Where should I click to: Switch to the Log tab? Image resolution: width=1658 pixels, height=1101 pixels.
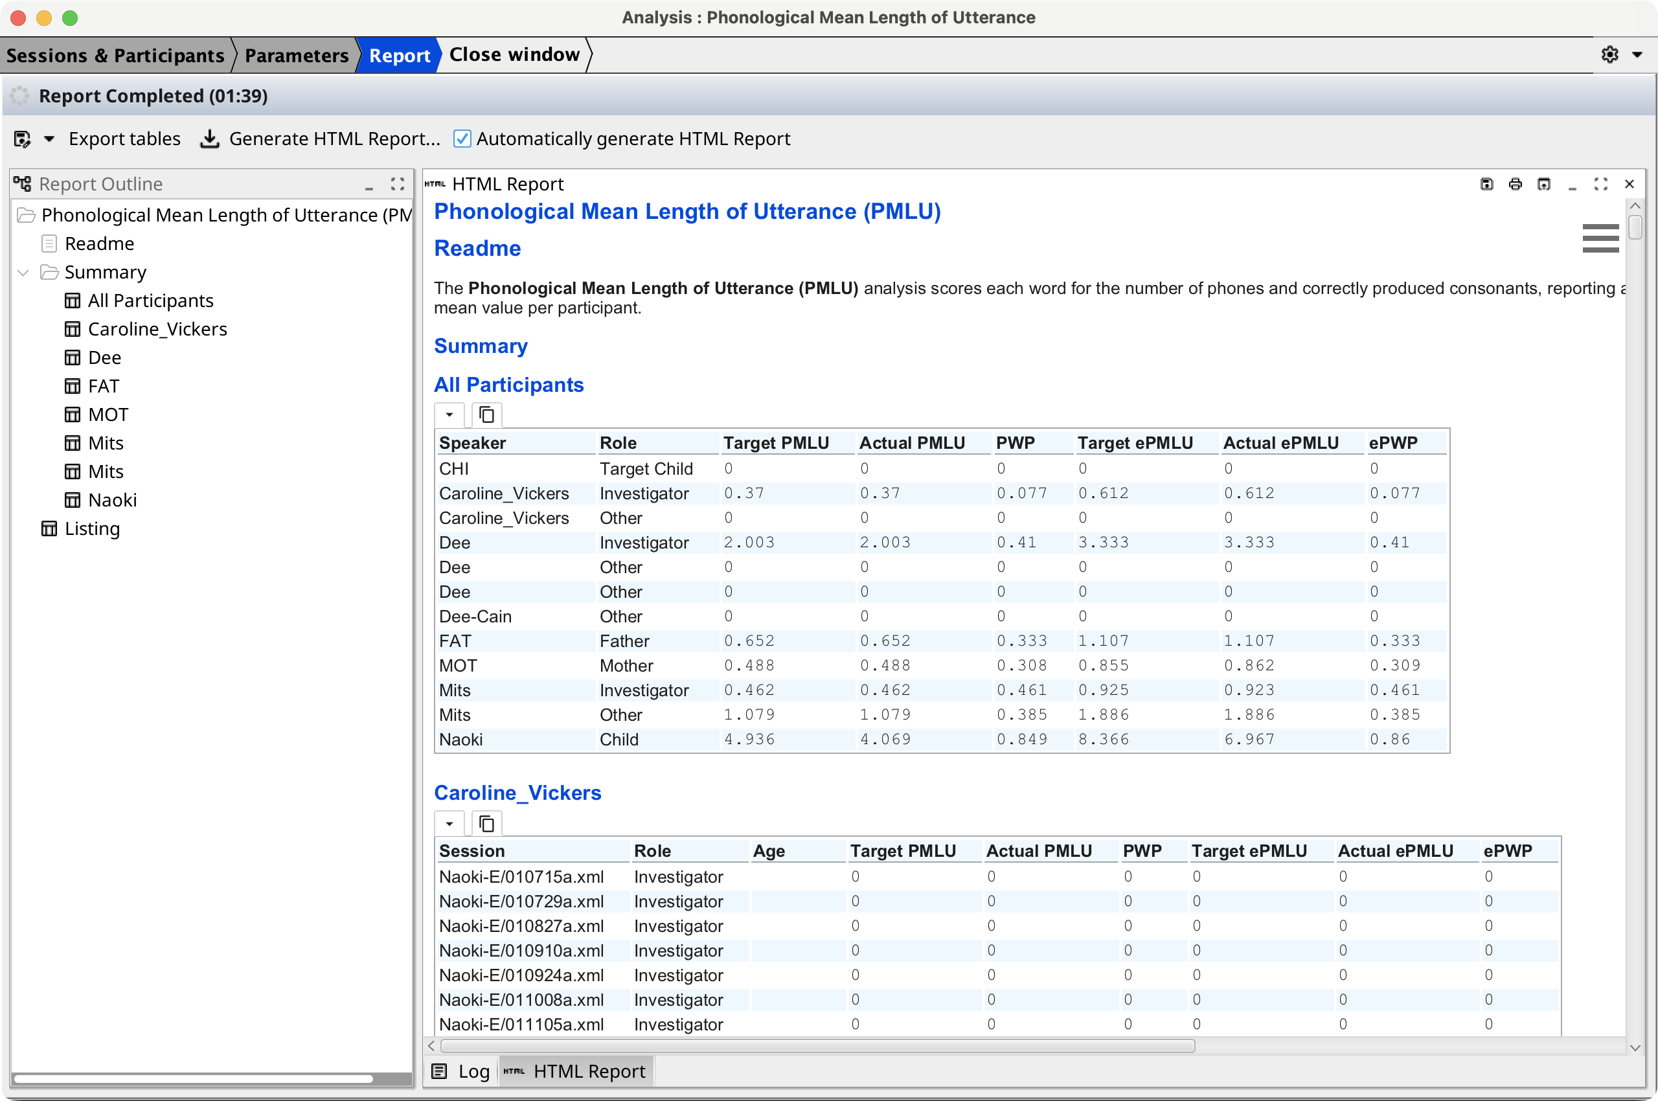pyautogui.click(x=461, y=1071)
